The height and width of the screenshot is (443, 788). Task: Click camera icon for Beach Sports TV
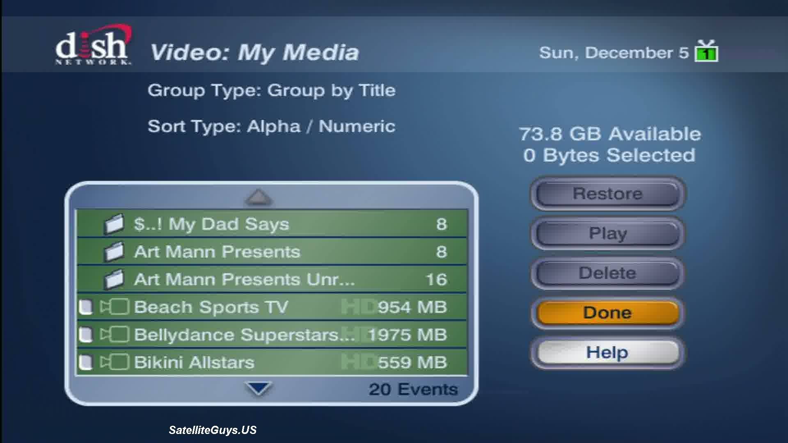115,307
